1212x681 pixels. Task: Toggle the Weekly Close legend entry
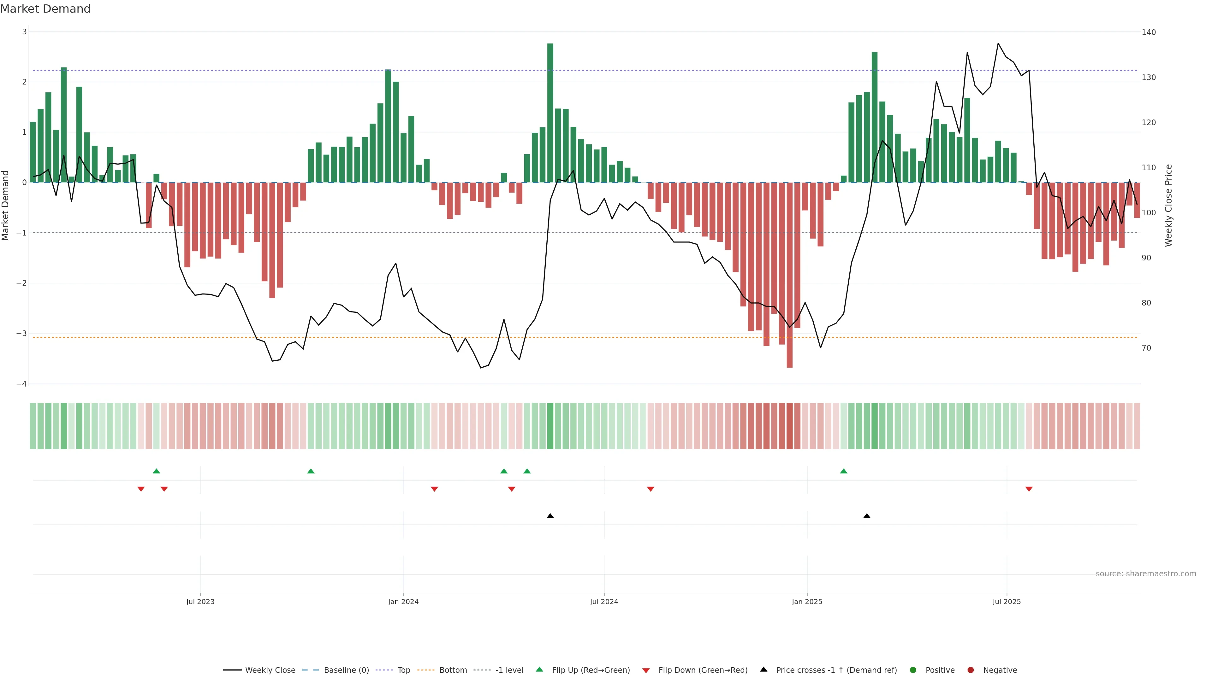(x=270, y=670)
